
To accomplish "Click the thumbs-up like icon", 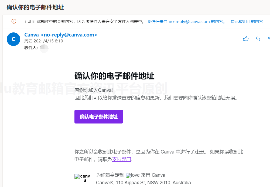I will pos(246,39).
